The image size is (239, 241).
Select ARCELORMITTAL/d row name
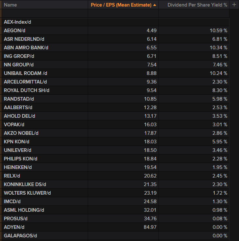pyautogui.click(x=25, y=82)
